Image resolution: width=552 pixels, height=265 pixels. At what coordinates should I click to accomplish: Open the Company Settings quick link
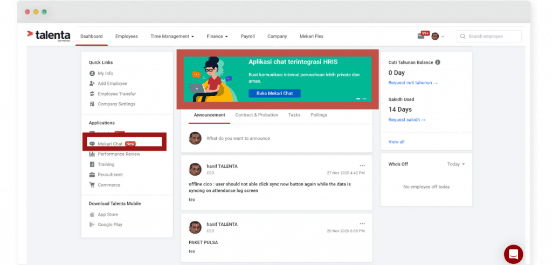116,104
